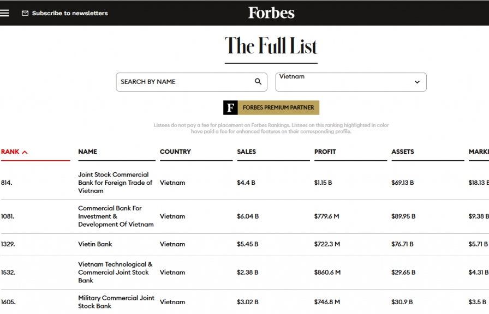The width and height of the screenshot is (489, 314).
Task: Click the Forbes logo
Action: [x=271, y=13]
